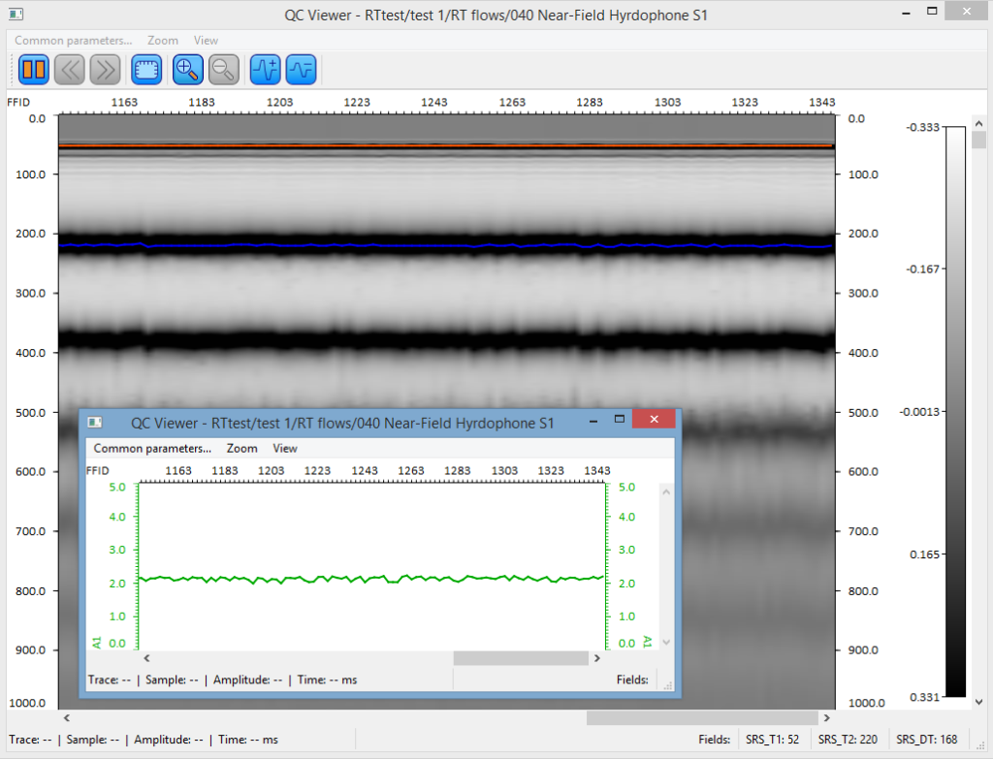Image resolution: width=993 pixels, height=759 pixels.
Task: Open the View menu in the A1 graph window
Action: 284,448
